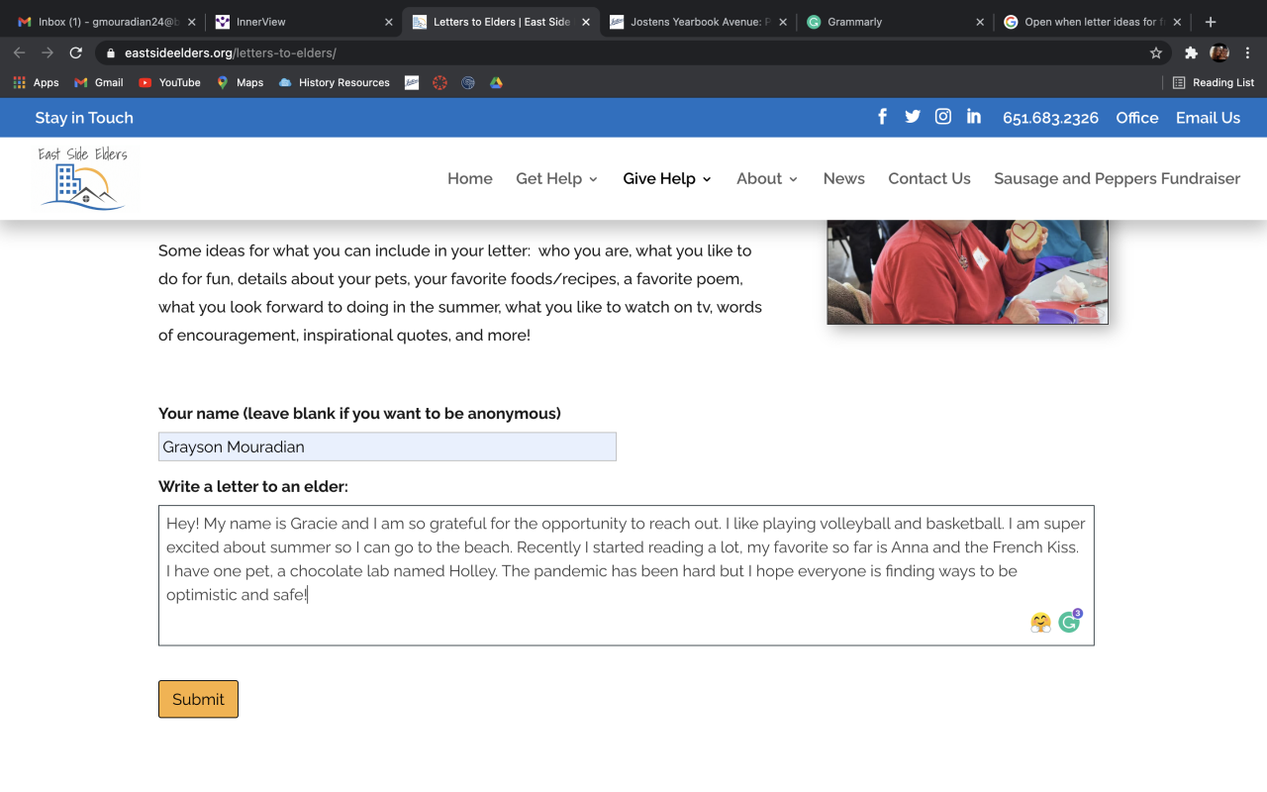This screenshot has width=1267, height=792.
Task: Click the 'Your name (leave blank...)' label
Action: tap(359, 414)
